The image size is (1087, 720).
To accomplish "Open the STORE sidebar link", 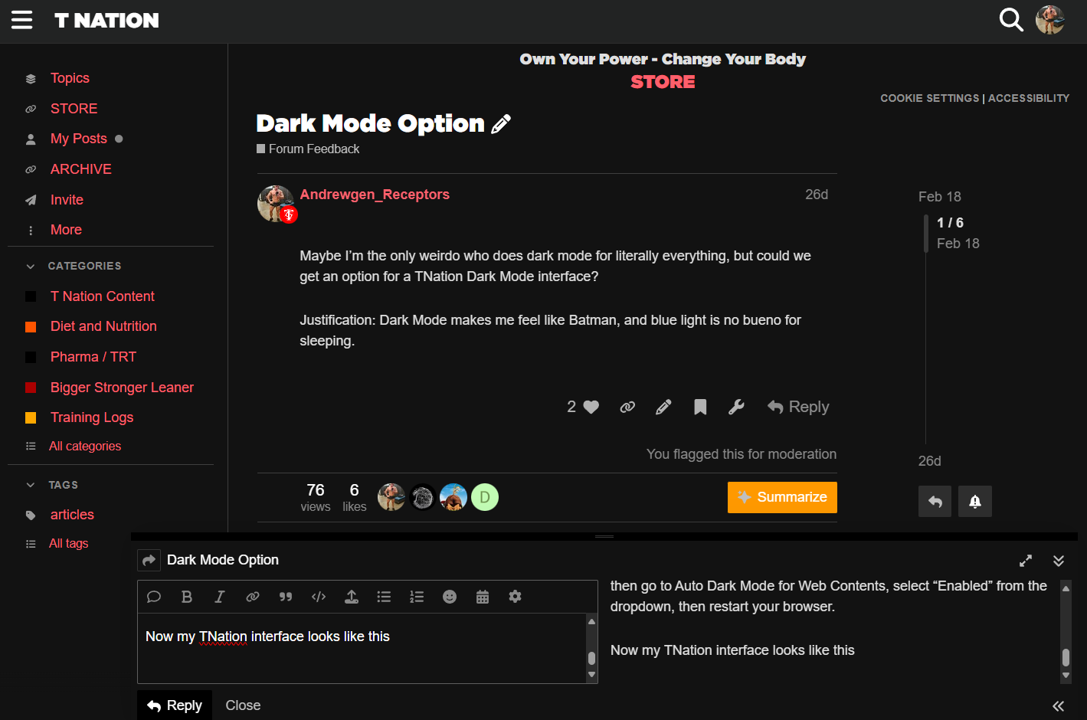I will point(74,109).
